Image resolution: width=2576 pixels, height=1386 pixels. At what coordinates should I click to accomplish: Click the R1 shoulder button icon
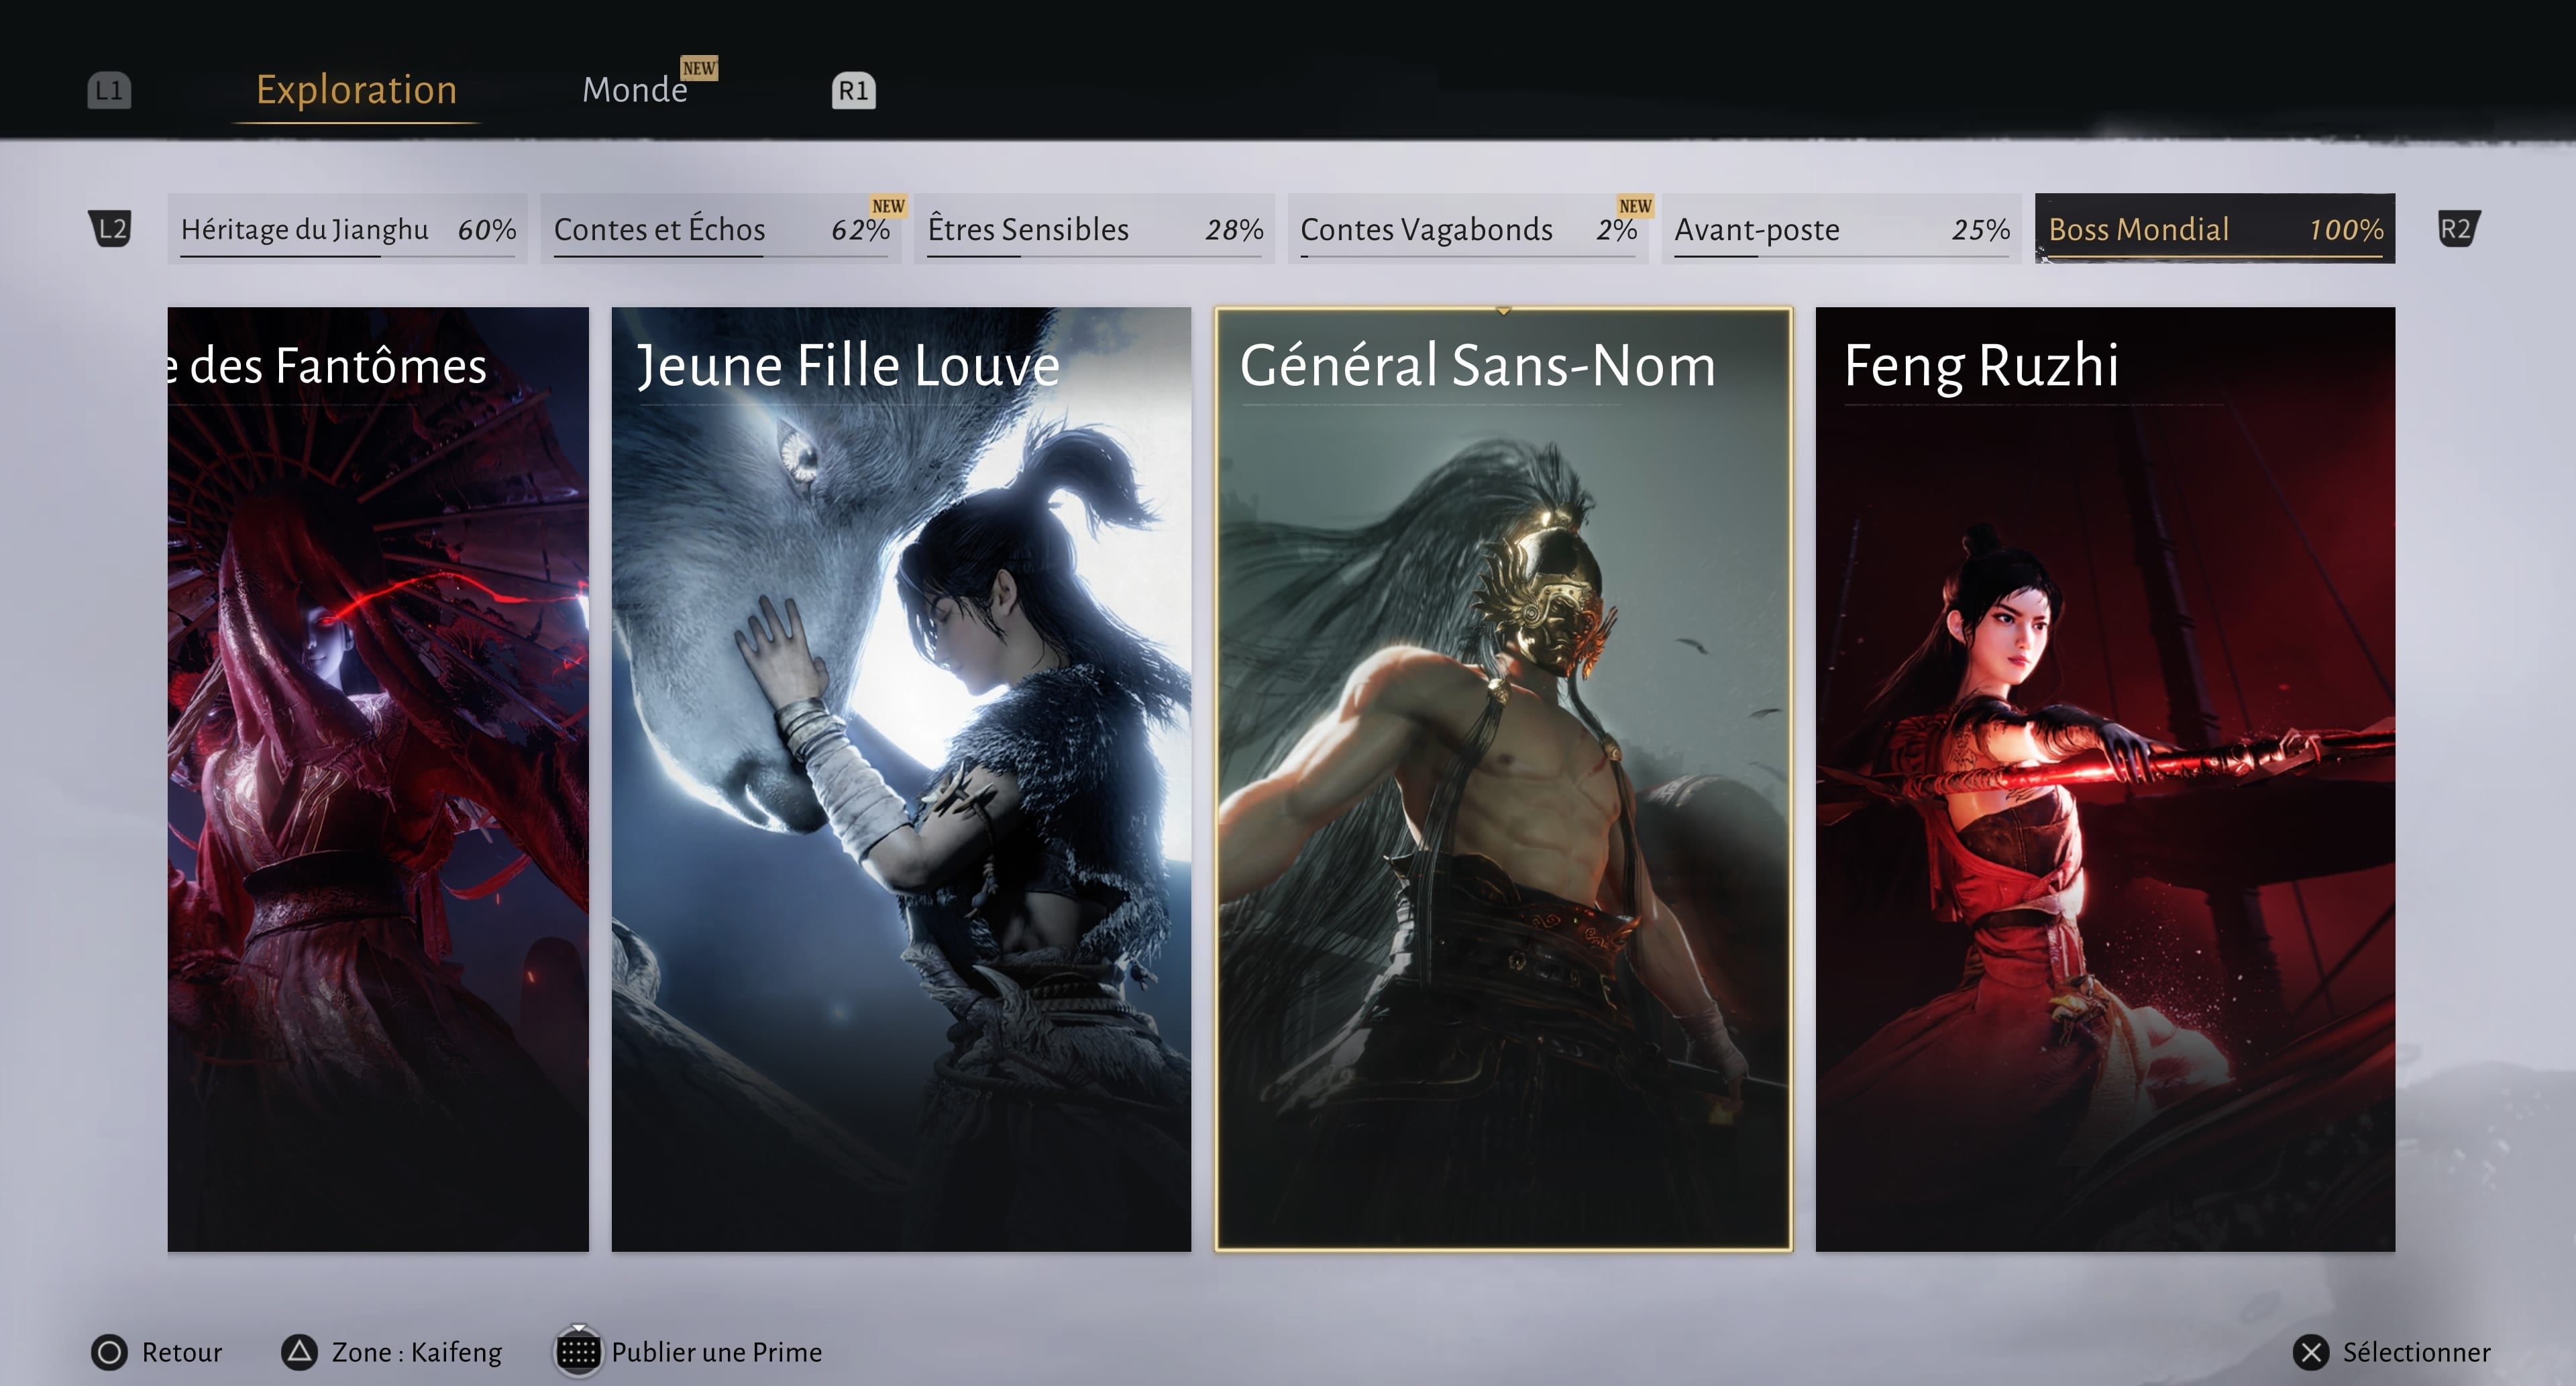(853, 90)
